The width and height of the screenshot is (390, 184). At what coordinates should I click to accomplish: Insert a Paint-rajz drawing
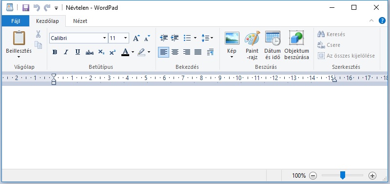point(252,45)
